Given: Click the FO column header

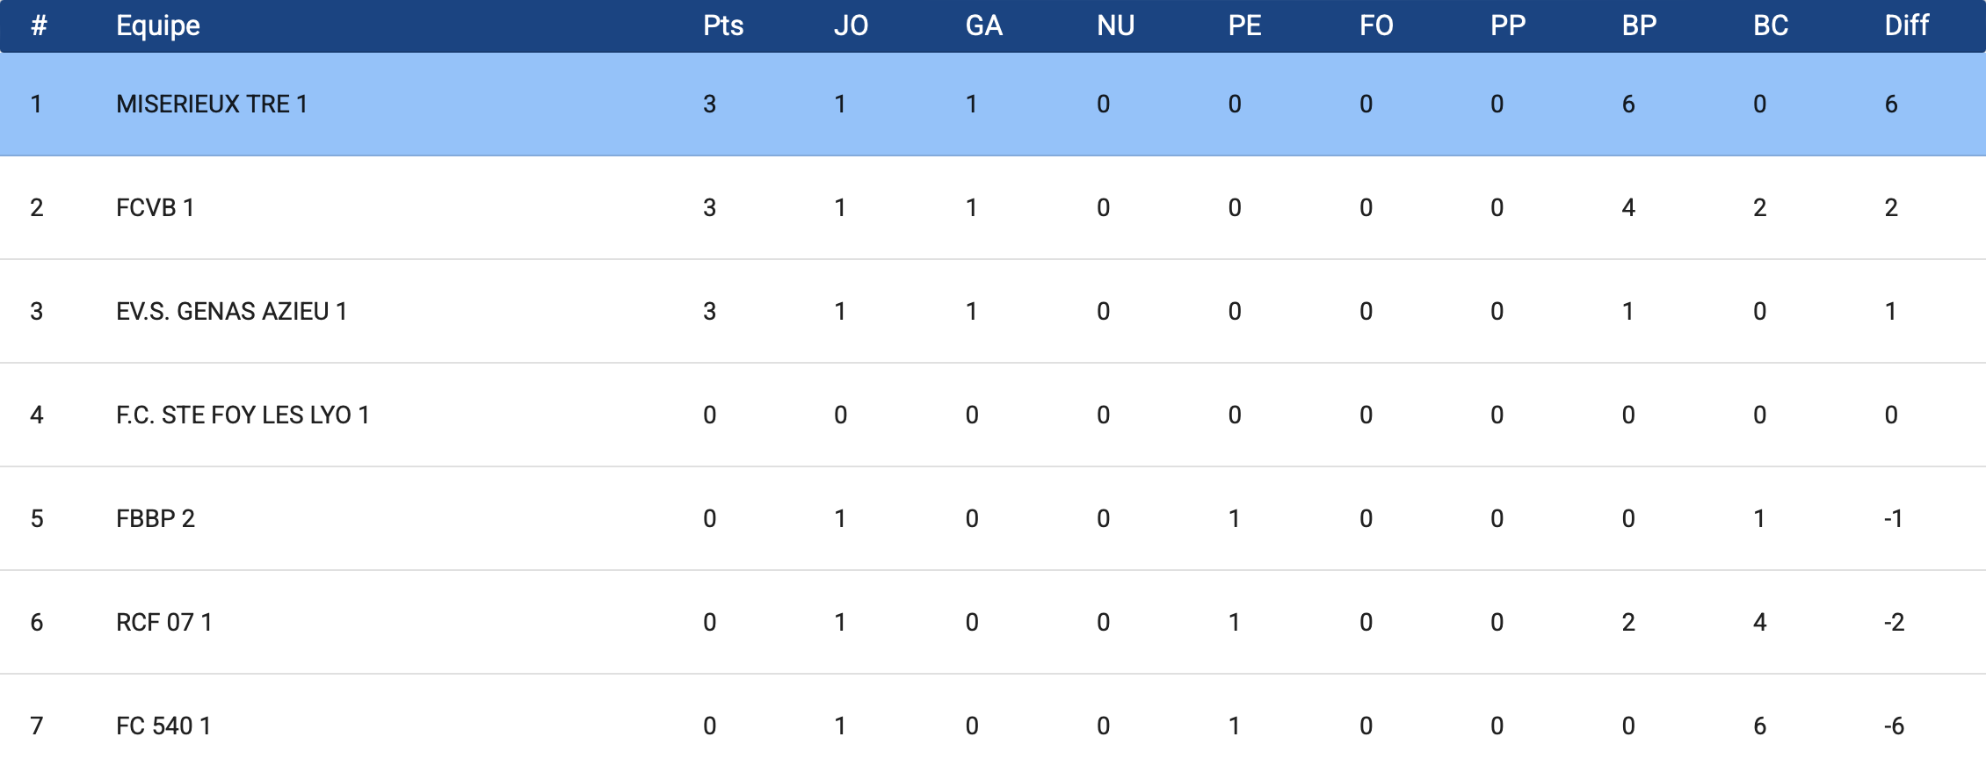Looking at the screenshot, I should pyautogui.click(x=1376, y=25).
